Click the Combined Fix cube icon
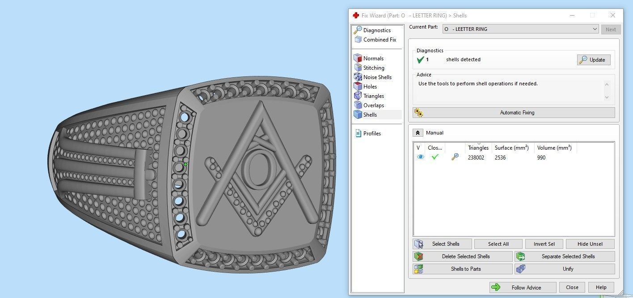This screenshot has height=298, width=633. [358, 39]
